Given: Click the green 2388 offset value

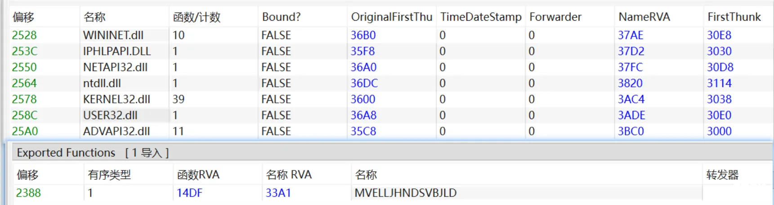Looking at the screenshot, I should 28,193.
